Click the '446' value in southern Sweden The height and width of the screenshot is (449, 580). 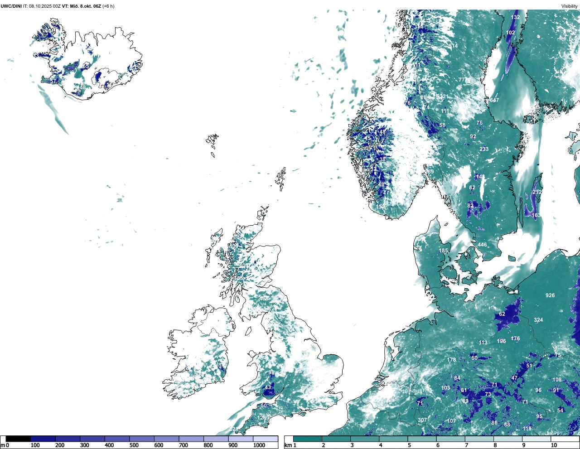click(x=482, y=245)
